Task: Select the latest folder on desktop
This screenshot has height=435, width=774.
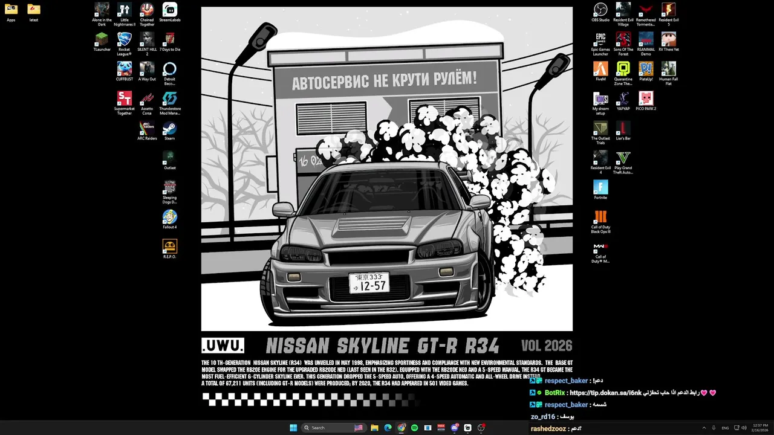Action: 34,12
